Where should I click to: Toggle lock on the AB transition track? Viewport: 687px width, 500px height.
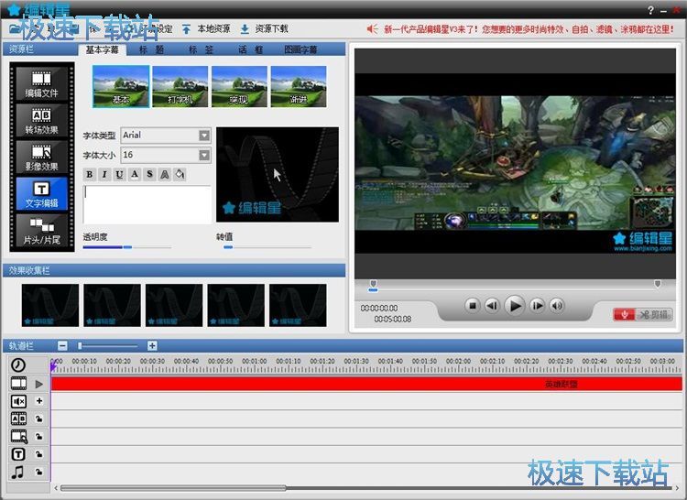coord(39,418)
